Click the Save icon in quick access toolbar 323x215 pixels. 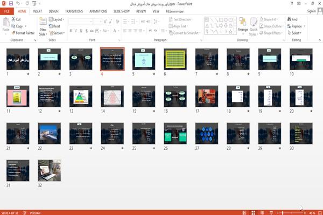(x=11, y=3)
